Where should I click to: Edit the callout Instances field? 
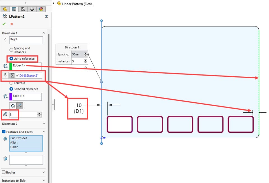[77, 61]
